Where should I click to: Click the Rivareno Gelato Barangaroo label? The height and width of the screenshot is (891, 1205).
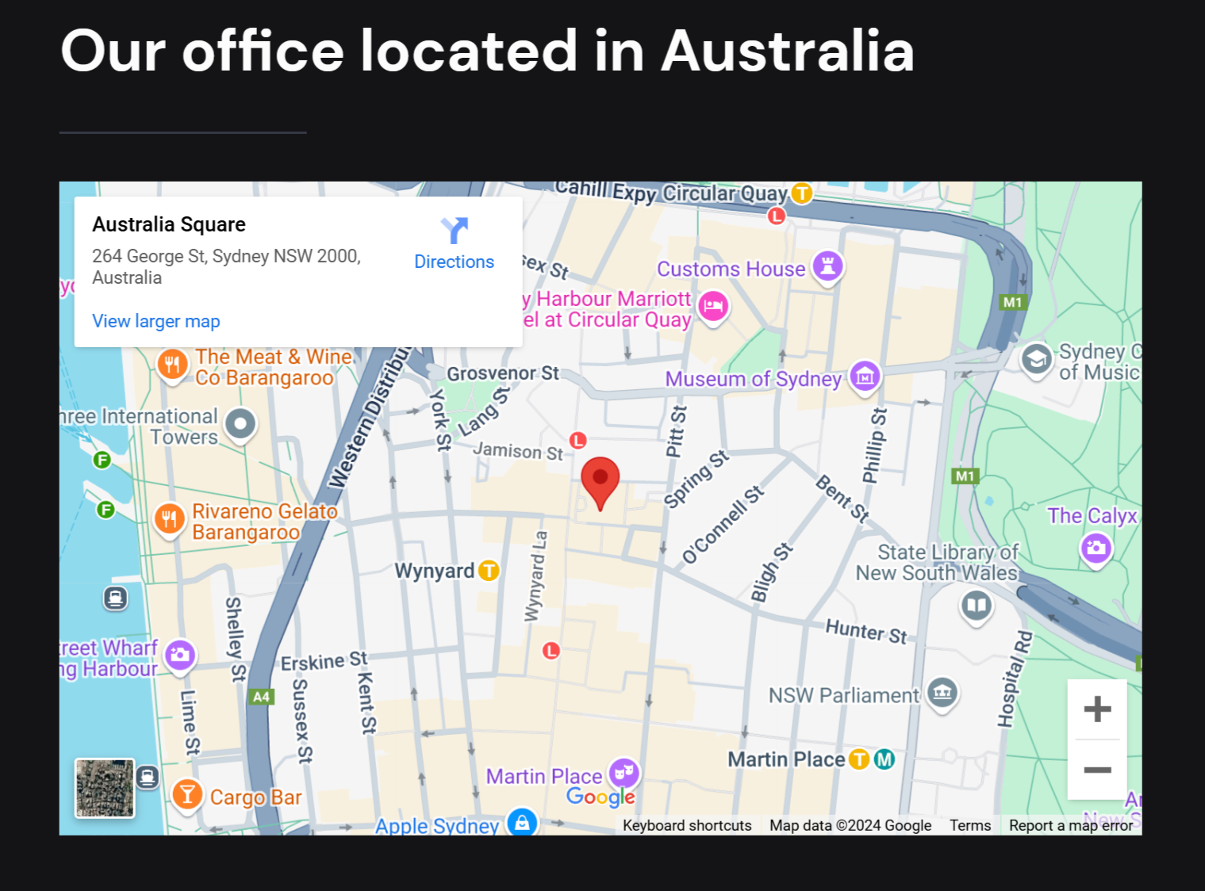pos(265,522)
